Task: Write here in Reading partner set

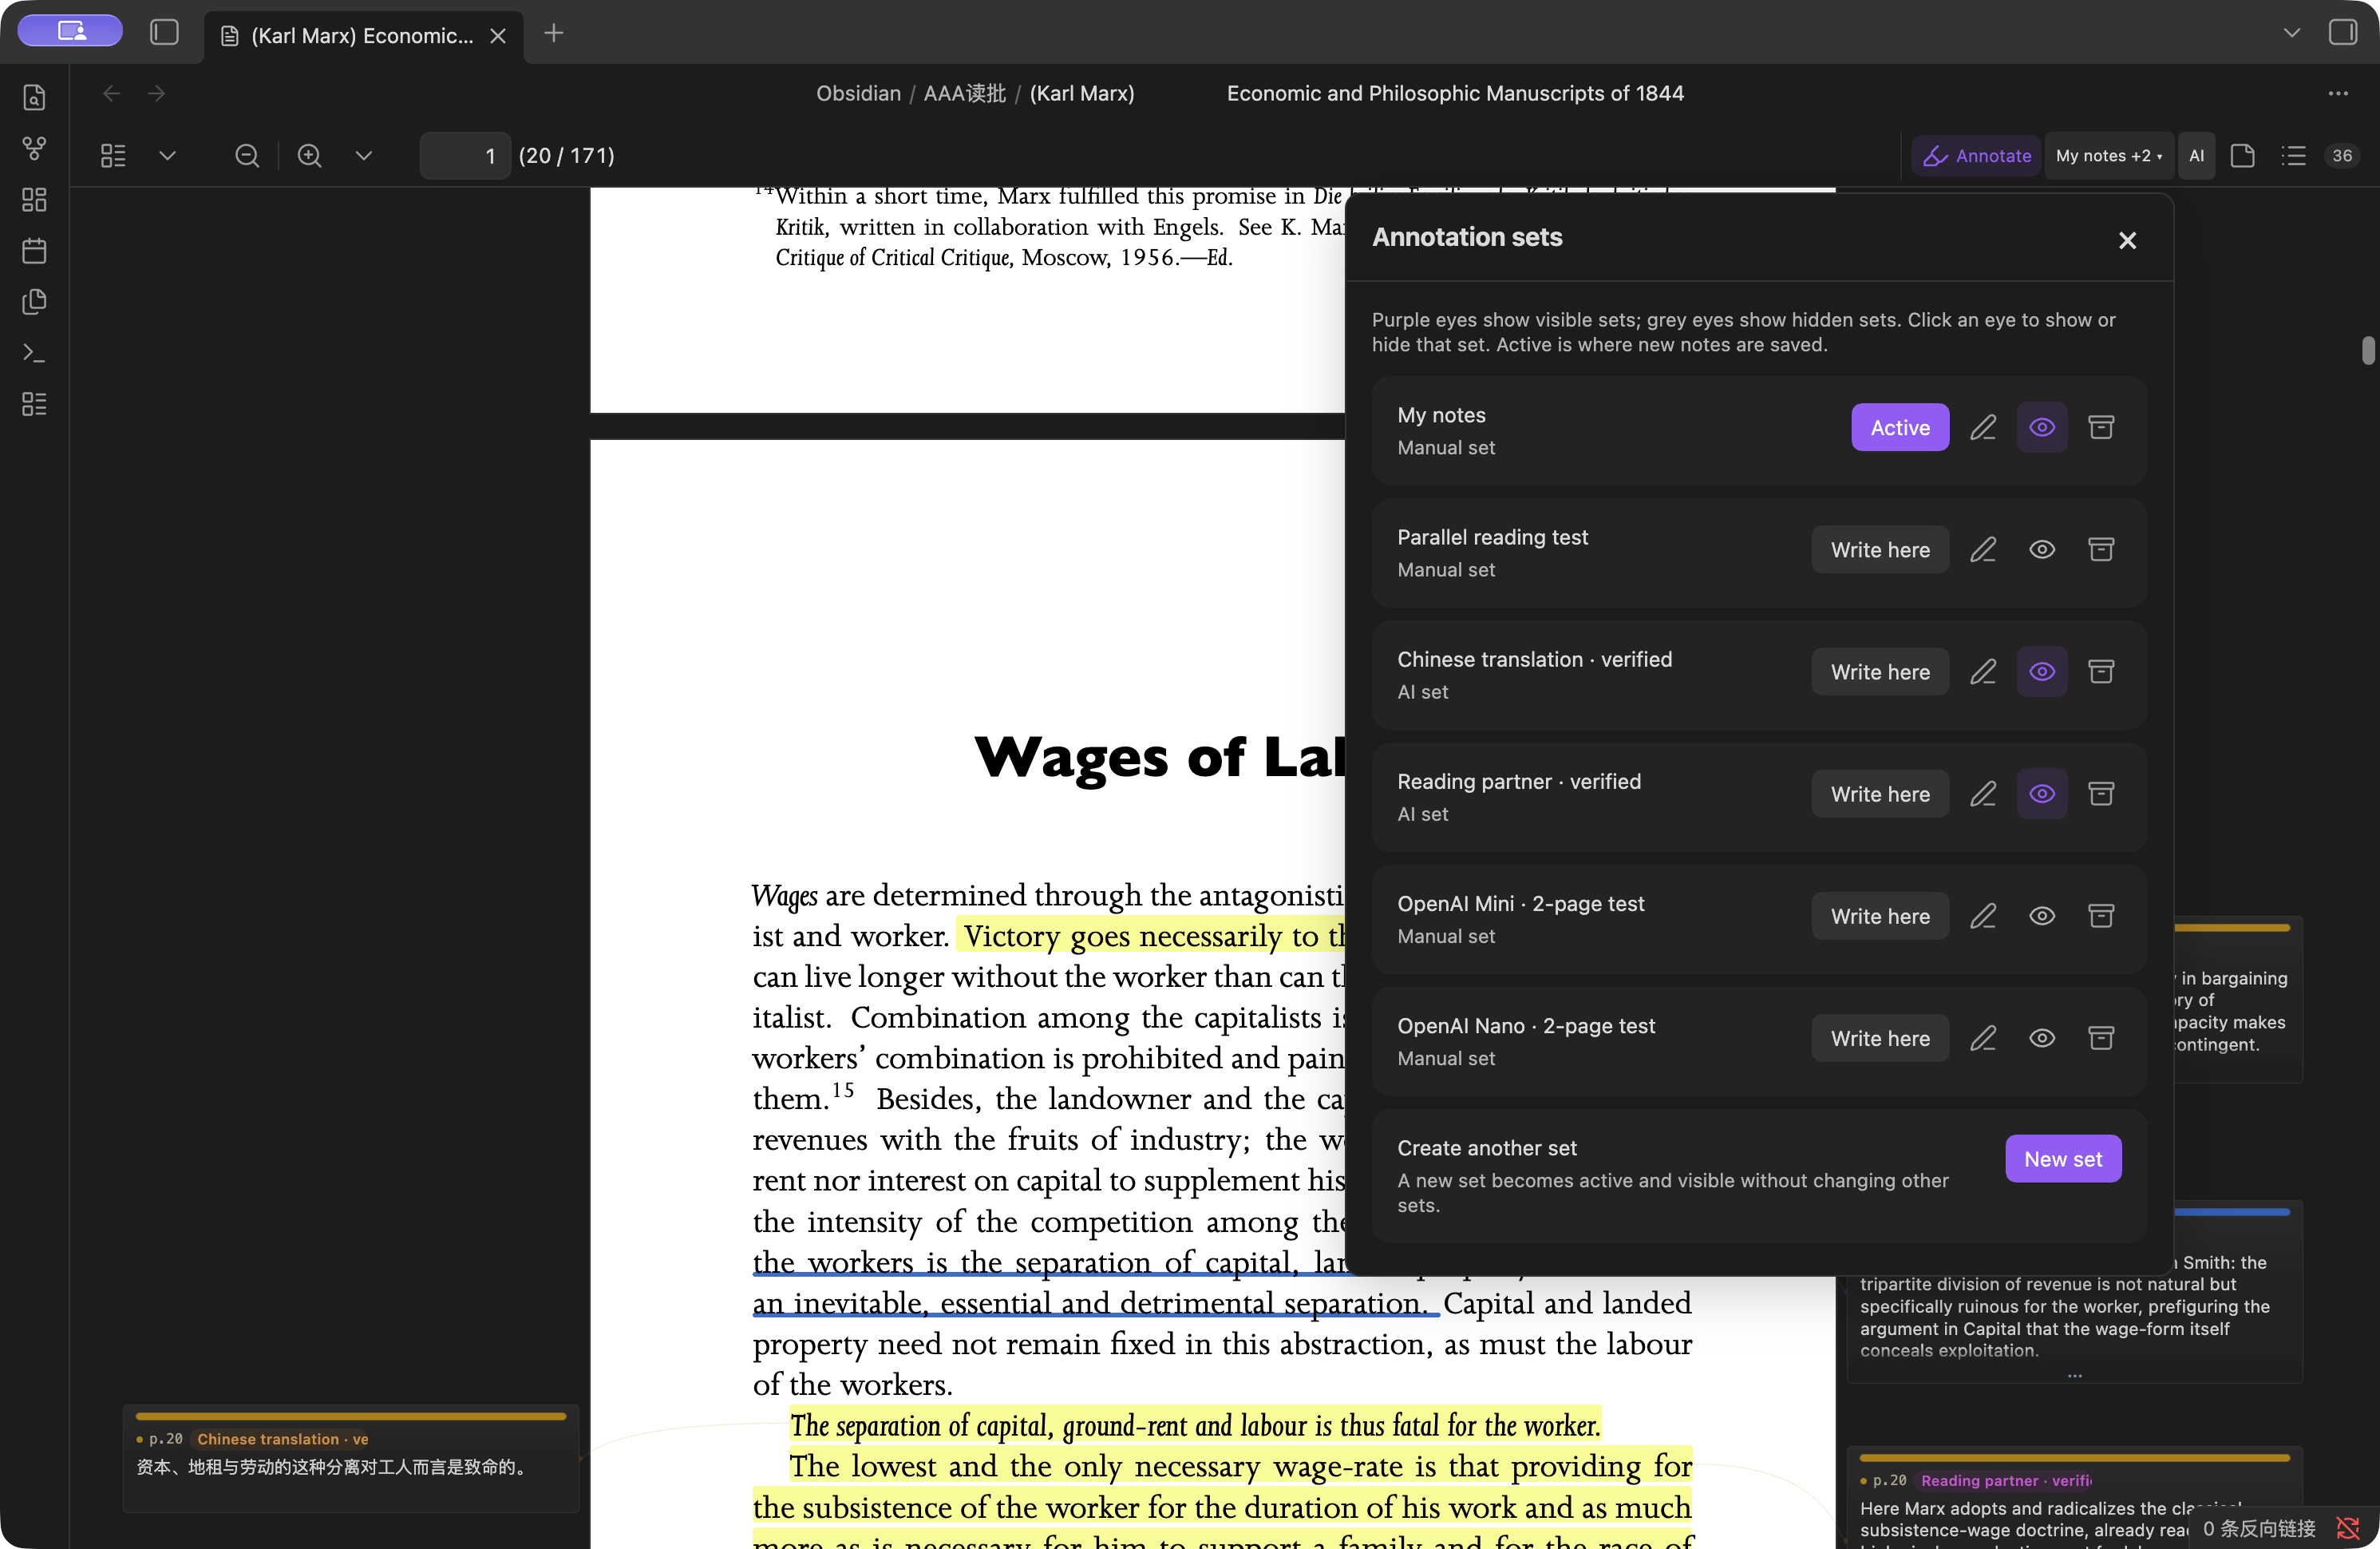Action: [1880, 794]
